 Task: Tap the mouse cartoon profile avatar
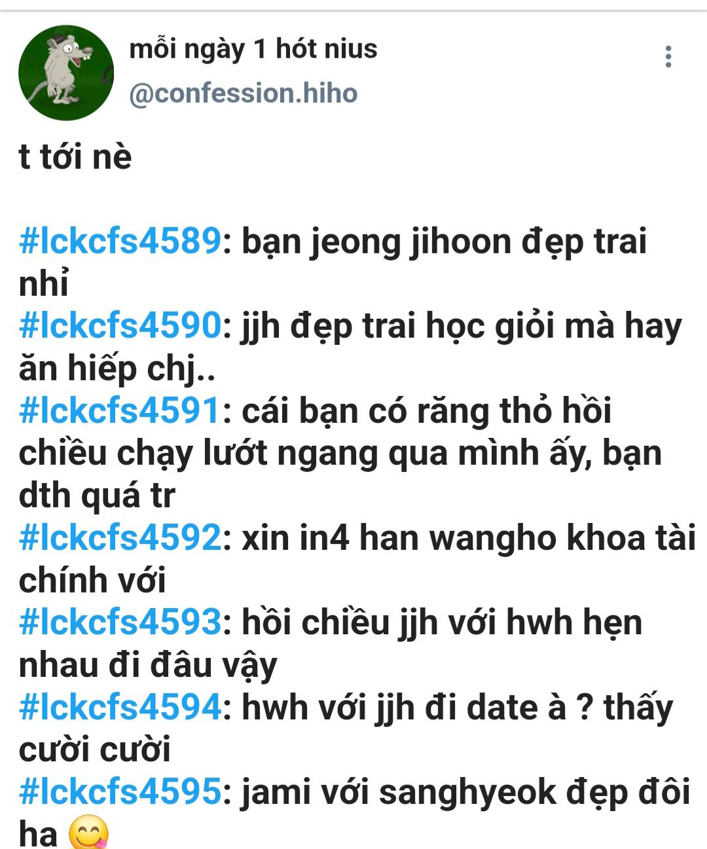pos(66,73)
